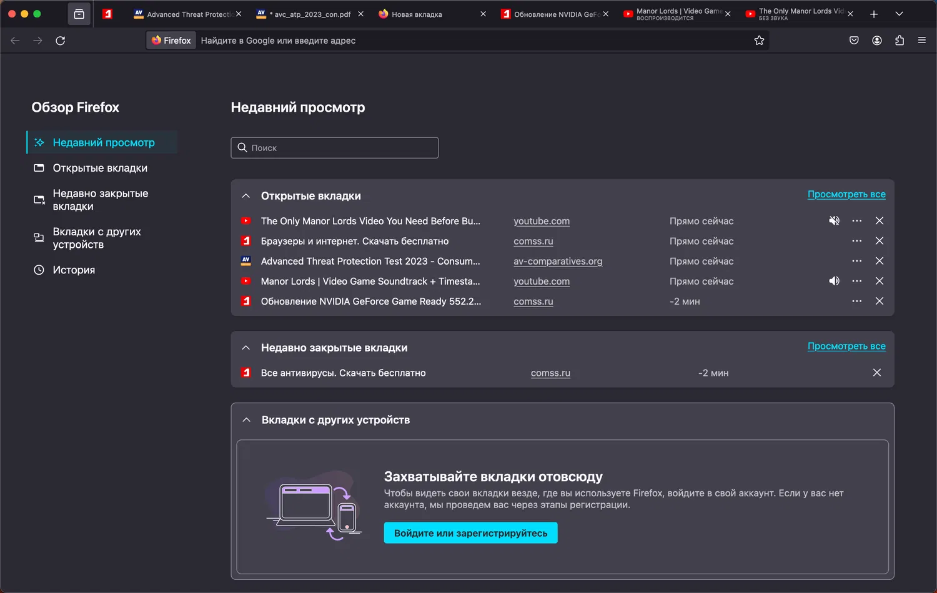
Task: Click the Войдите или зарегистрируйтесь button
Action: point(470,533)
